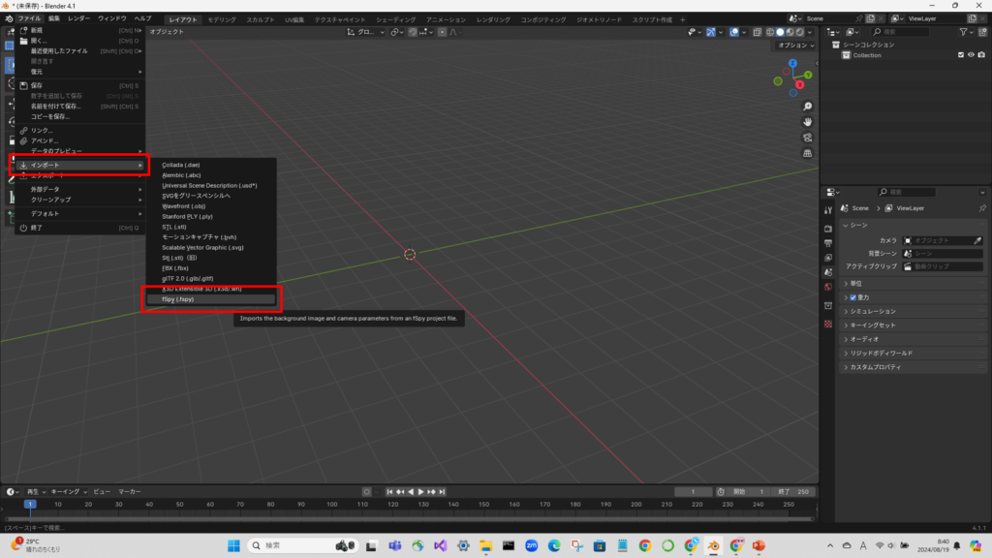Switch to the モデリング workspace tab
992x558 pixels.
[222, 19]
